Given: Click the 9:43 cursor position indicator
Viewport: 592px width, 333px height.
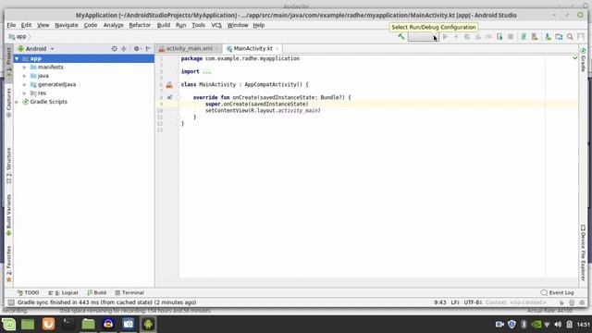Looking at the screenshot, I should click(440, 302).
